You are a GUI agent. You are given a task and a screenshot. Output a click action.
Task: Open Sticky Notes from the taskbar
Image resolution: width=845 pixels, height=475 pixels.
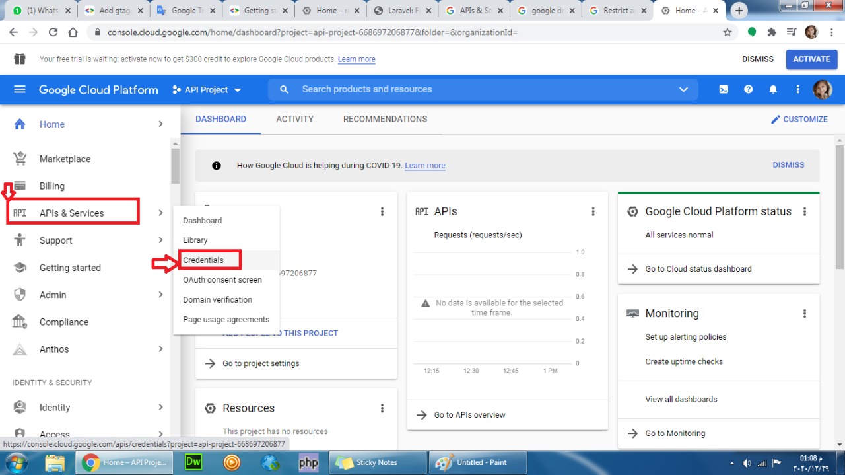(376, 462)
